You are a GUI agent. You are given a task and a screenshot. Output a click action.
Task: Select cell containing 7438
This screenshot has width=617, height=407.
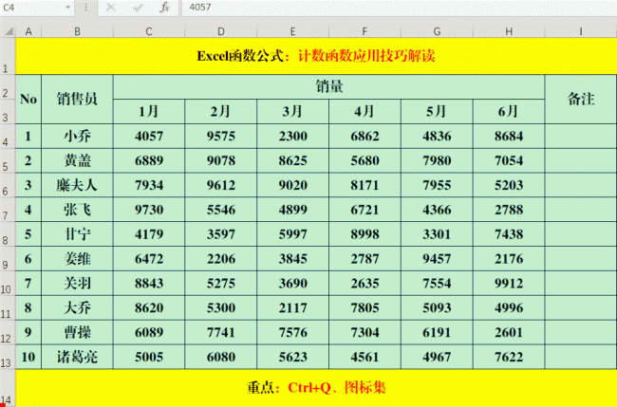[x=509, y=234]
